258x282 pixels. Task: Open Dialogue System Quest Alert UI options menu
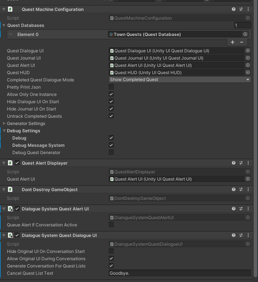[248, 209]
